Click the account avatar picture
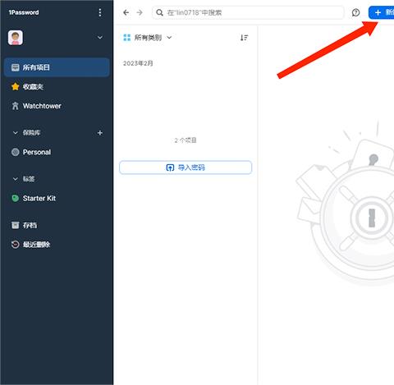The image size is (394, 385). pos(16,38)
